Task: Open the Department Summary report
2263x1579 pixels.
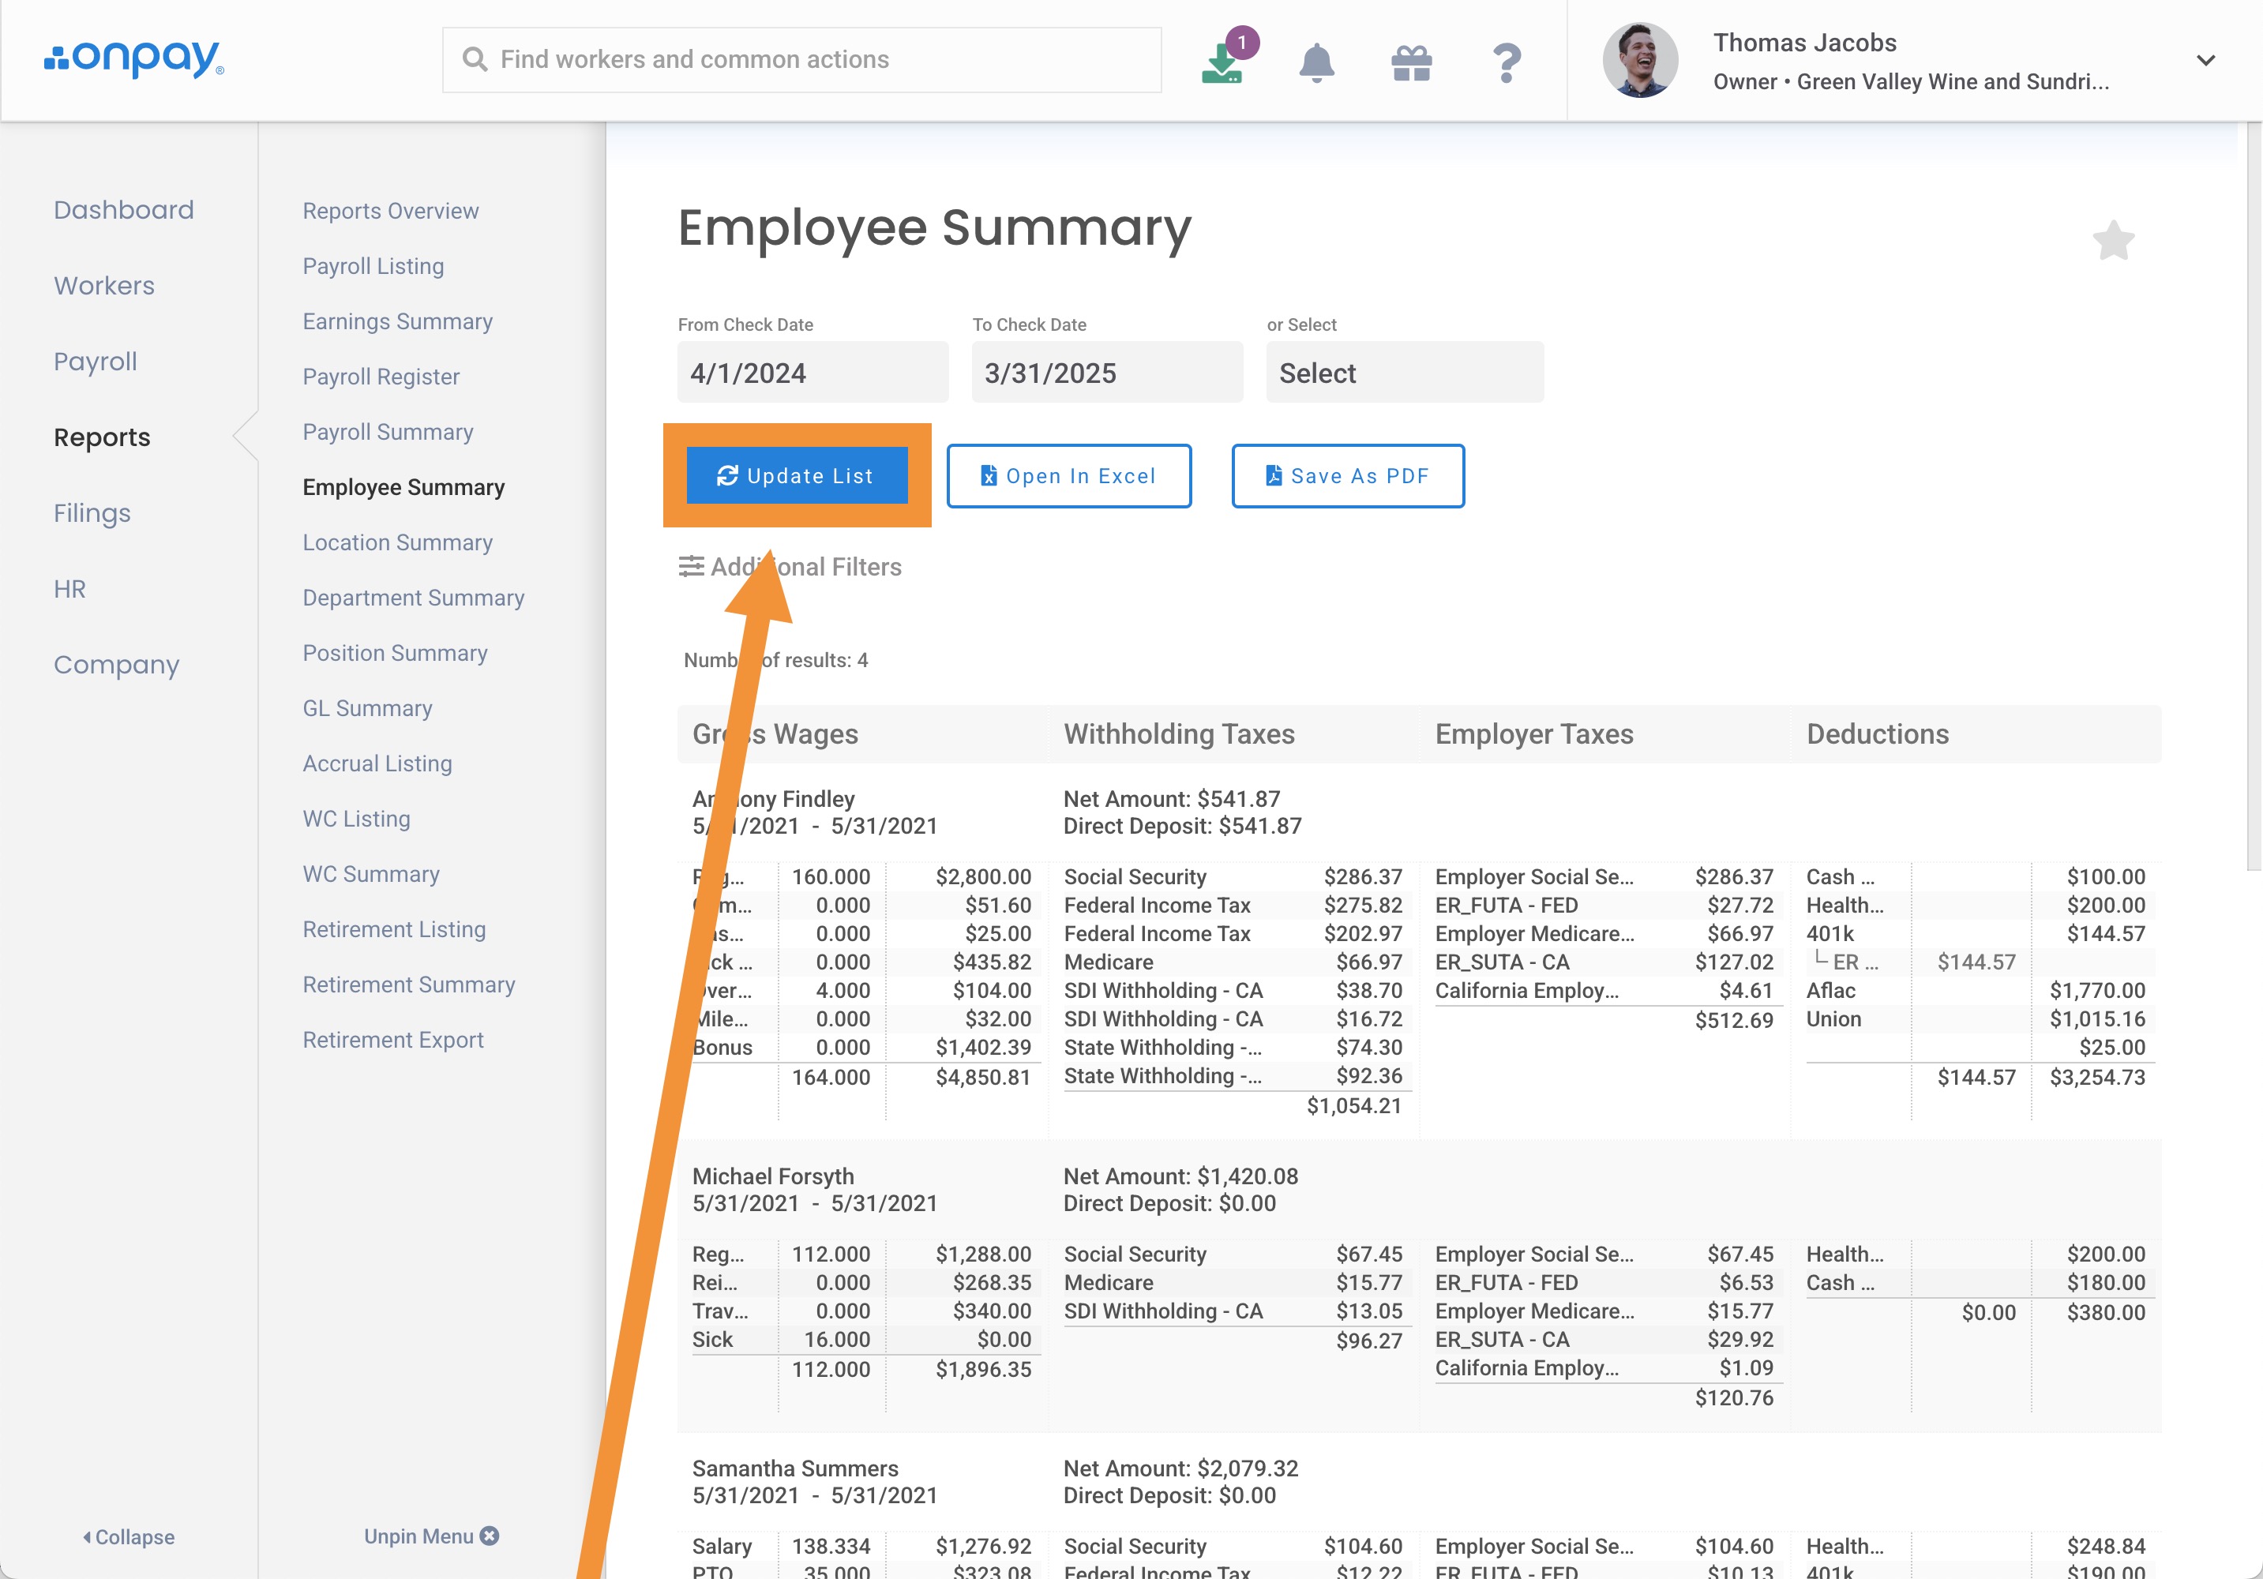Action: (x=413, y=598)
